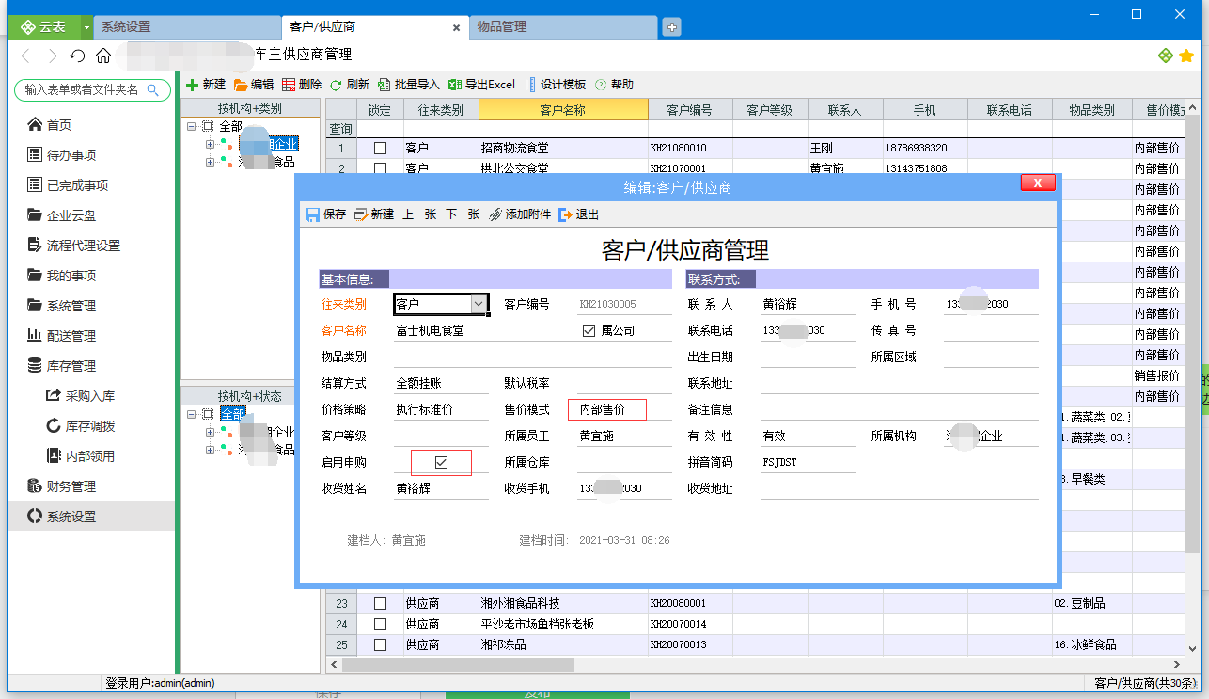Screen dimensions: 1209x699
Task: Check the lock box for 湘外湘食品科技 row
Action: click(x=380, y=603)
